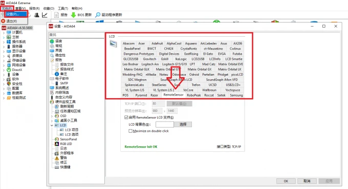Select the 安全性 shield icon
This screenshot has width=348, height=189.
tap(9, 84)
